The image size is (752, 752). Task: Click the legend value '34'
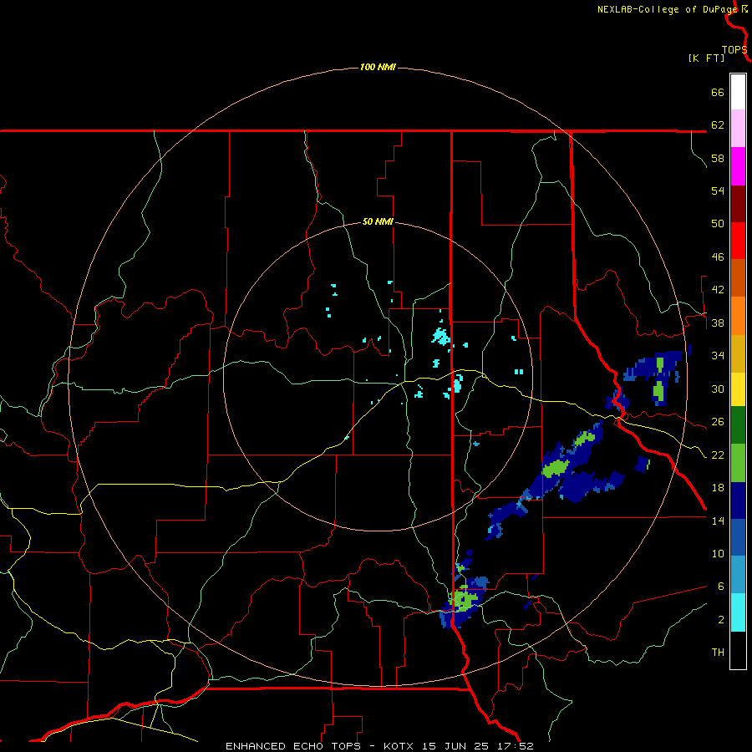pos(718,356)
